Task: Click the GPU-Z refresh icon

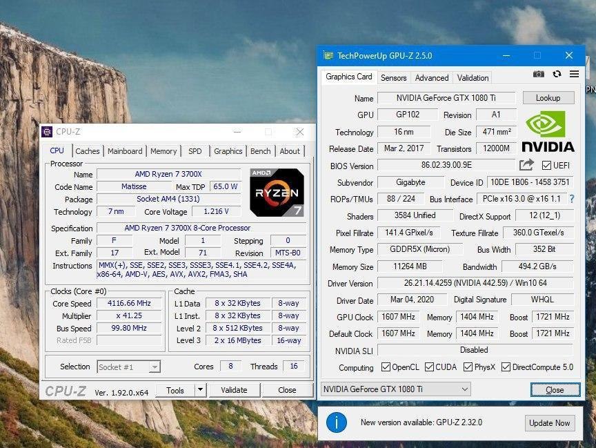Action: [x=557, y=74]
